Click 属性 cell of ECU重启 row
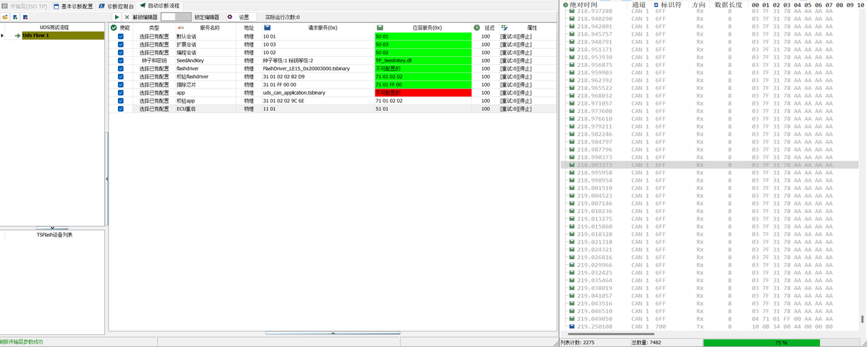 tap(528, 109)
